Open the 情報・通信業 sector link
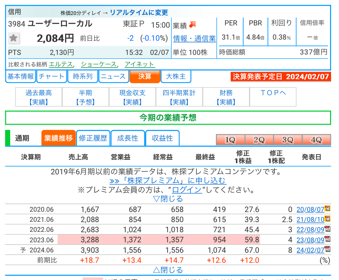The image size is (339, 280). pyautogui.click(x=194, y=38)
